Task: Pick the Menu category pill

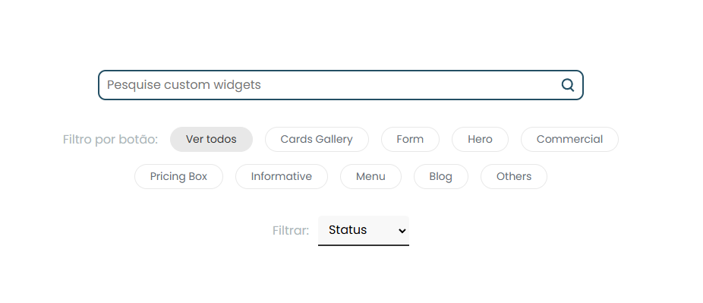Action: [370, 177]
